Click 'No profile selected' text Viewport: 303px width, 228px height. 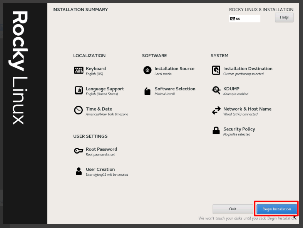point(237,134)
